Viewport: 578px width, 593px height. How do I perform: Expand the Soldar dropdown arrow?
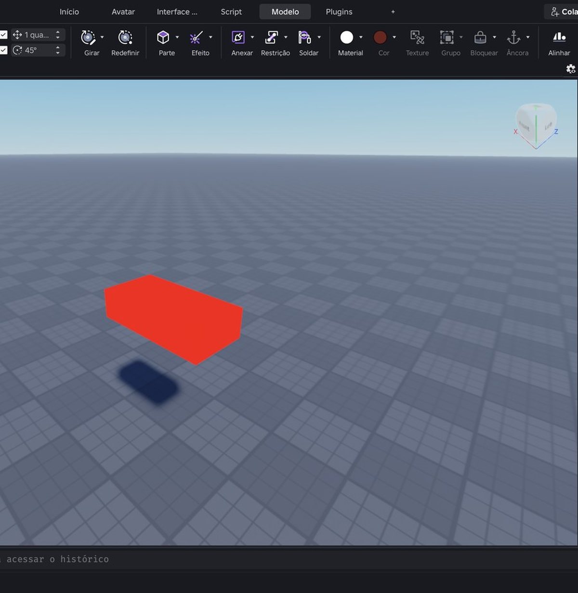[x=319, y=38]
